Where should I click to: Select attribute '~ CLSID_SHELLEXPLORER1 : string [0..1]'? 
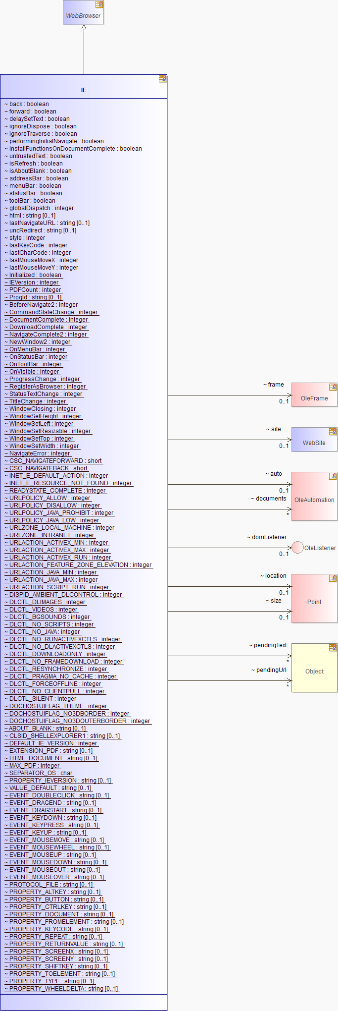[x=62, y=736]
